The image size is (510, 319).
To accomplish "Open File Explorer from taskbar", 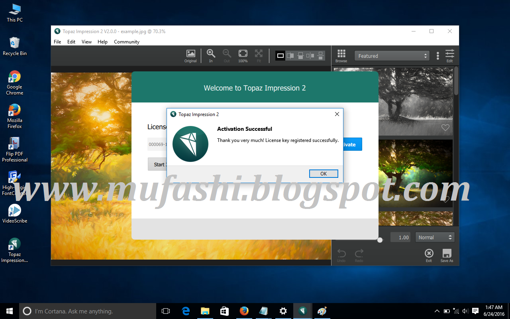I will tap(205, 311).
